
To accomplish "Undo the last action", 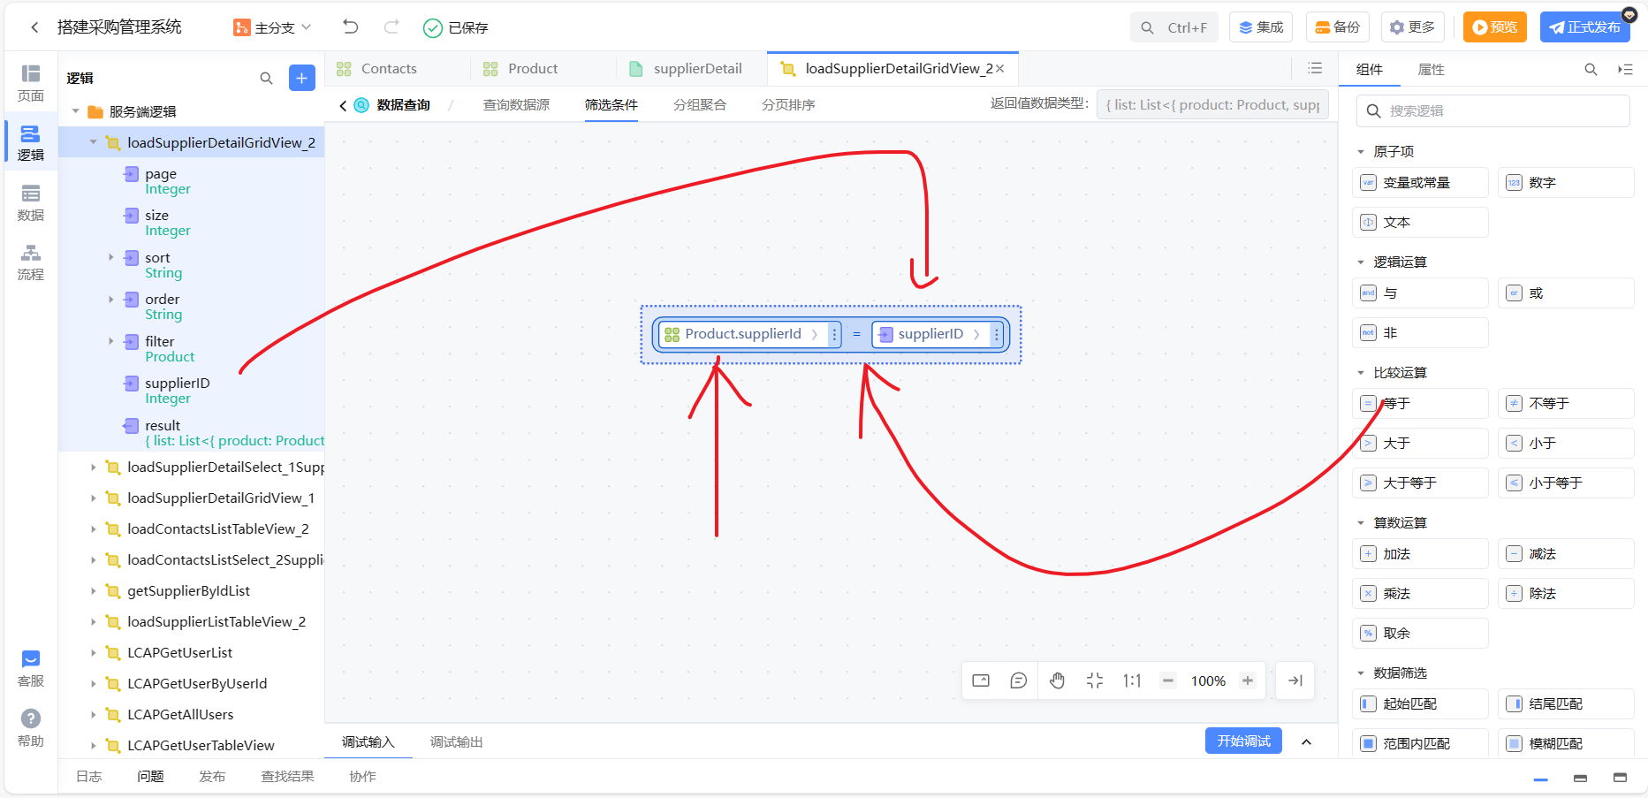I will coord(351,27).
